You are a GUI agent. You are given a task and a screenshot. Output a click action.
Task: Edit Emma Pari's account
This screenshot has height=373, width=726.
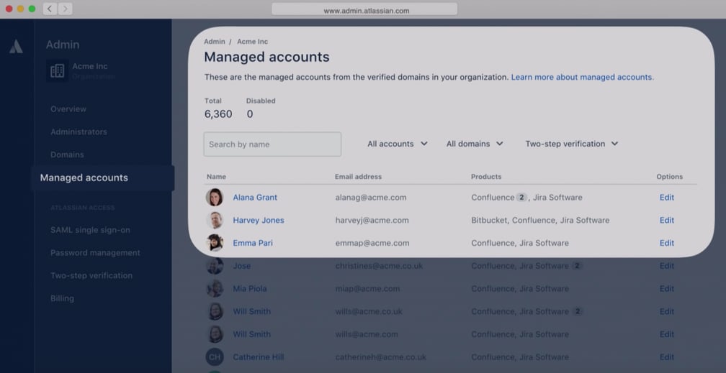point(667,243)
